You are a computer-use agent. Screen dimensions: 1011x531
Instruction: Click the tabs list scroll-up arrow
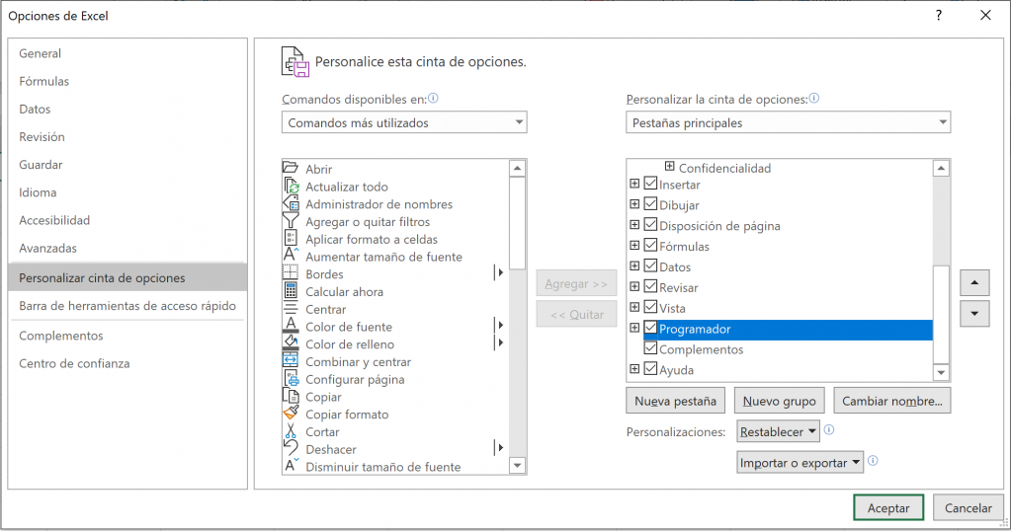pos(941,168)
